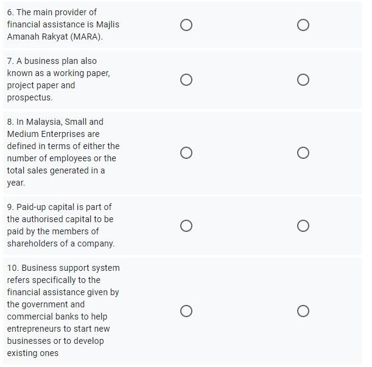This screenshot has height=367, width=372.
Task: Click the word "prospectus." in statement 7
Action: click(x=30, y=98)
